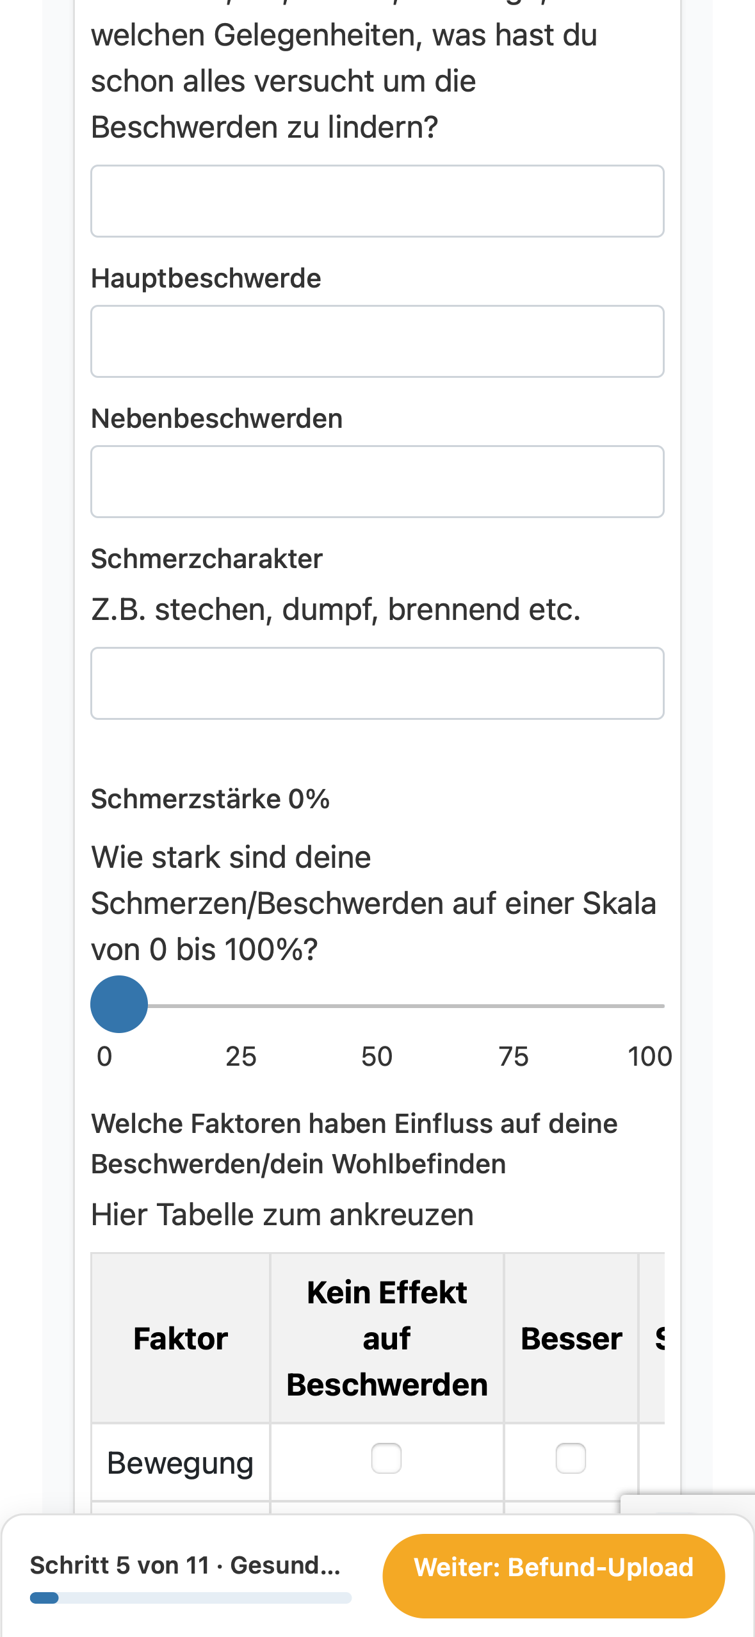Click the 100 tick label under the slider
This screenshot has width=755, height=1637.
[x=649, y=1057]
